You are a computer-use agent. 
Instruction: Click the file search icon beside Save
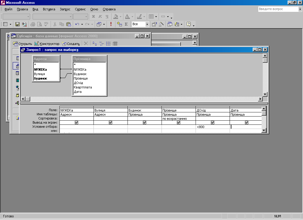coord(24,24)
